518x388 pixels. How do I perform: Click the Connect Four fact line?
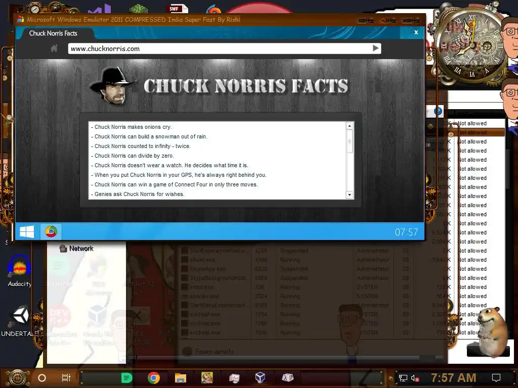(175, 184)
